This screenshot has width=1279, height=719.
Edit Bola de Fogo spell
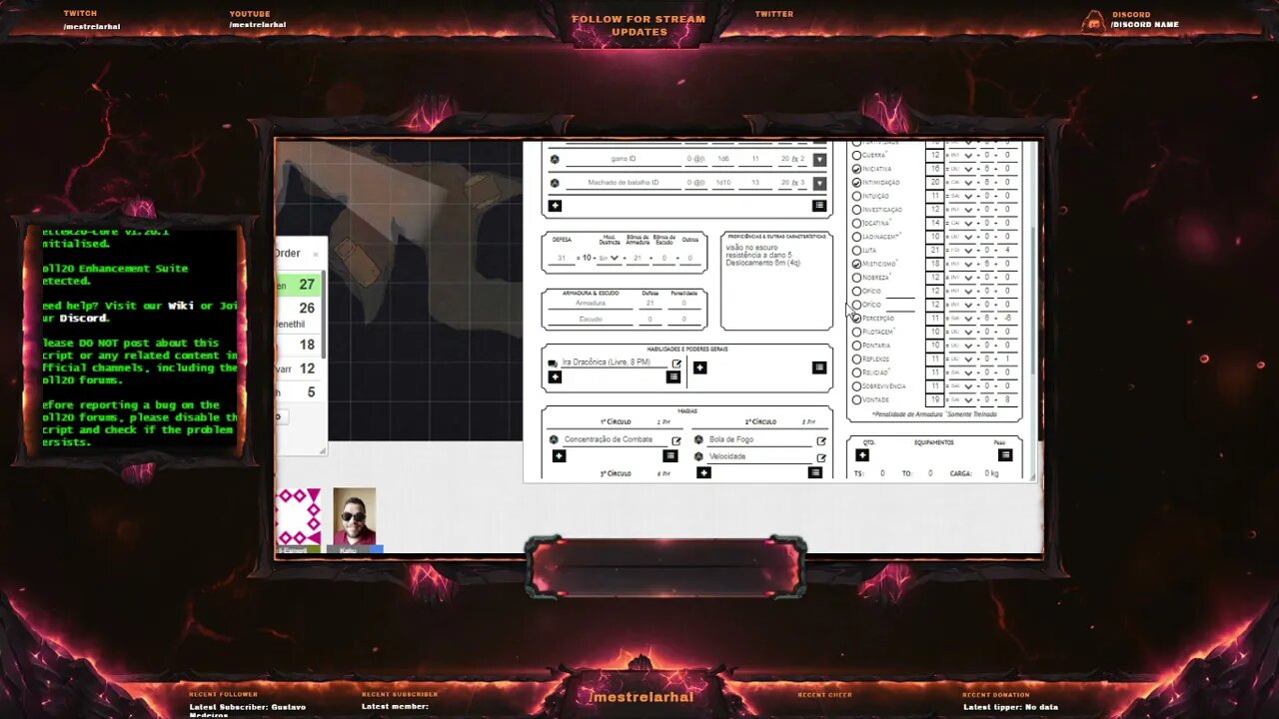click(x=821, y=440)
